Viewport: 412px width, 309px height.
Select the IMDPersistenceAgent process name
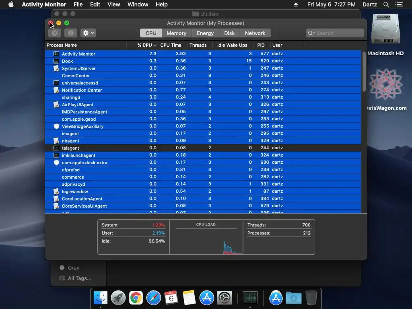84,112
